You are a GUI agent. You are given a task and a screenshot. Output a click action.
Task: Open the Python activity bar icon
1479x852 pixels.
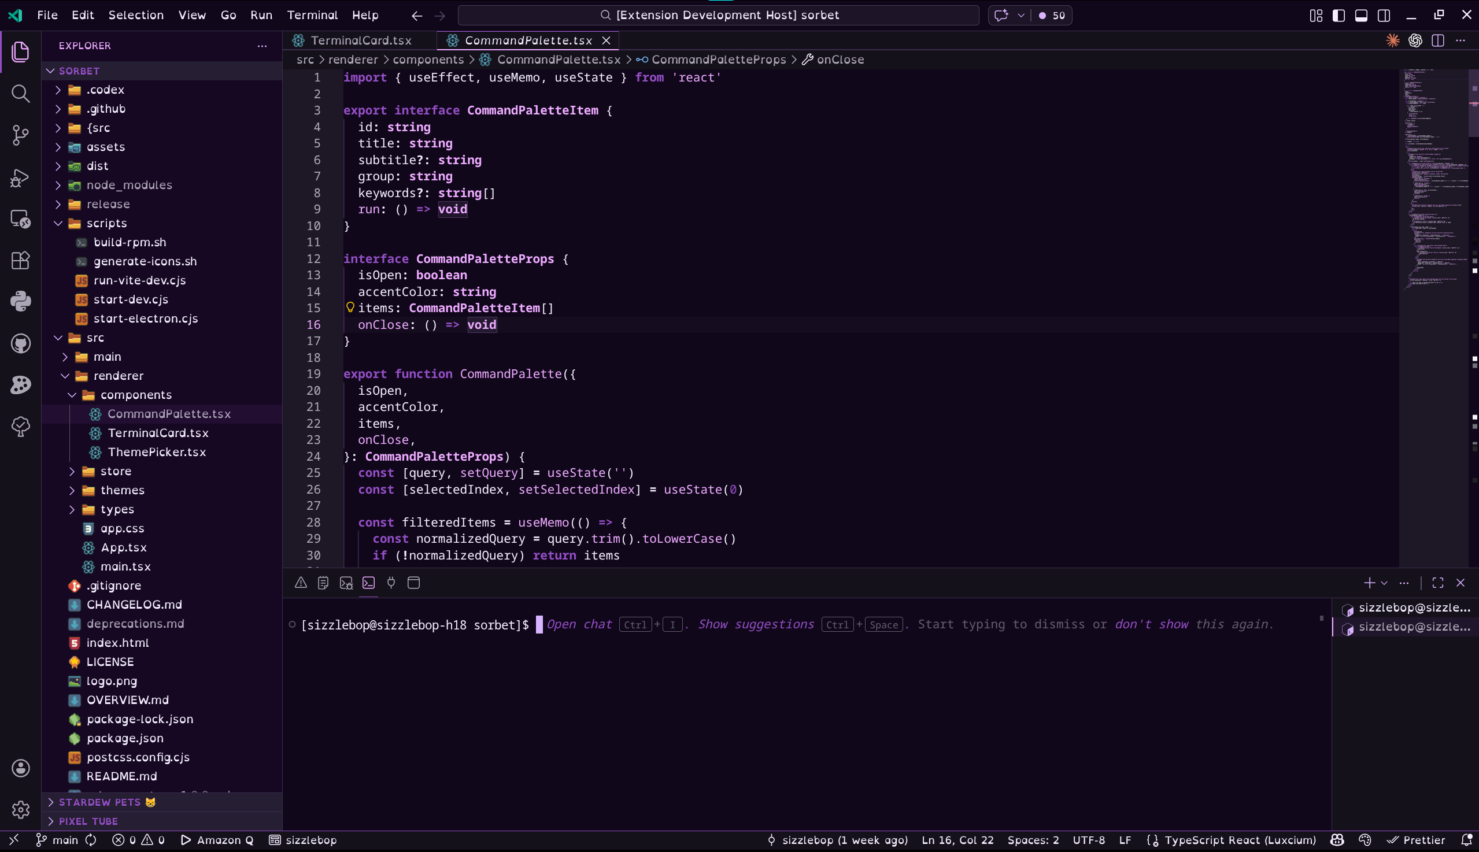click(20, 301)
